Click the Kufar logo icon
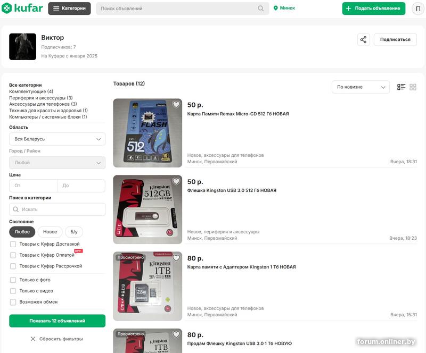This screenshot has height=353, width=426. [x=6, y=9]
